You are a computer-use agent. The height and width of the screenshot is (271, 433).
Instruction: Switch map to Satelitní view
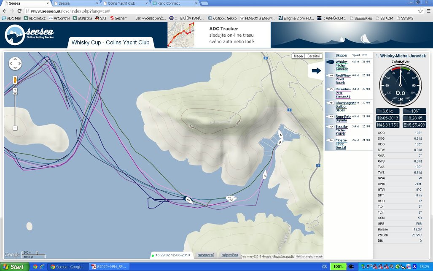(x=313, y=56)
